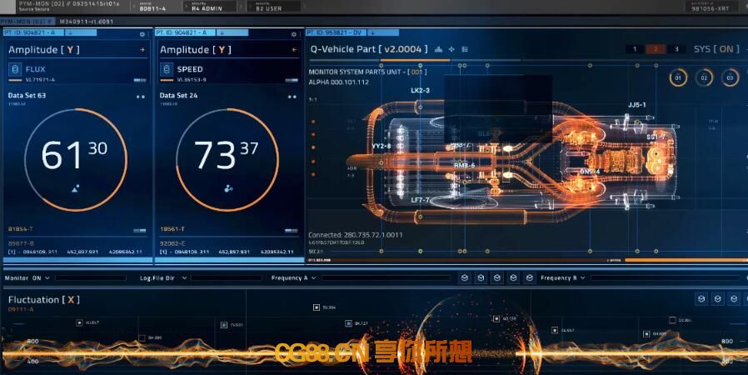Click crosshair move icon in Q-Vehicle header
The width and height of the screenshot is (748, 375).
[x=451, y=49]
